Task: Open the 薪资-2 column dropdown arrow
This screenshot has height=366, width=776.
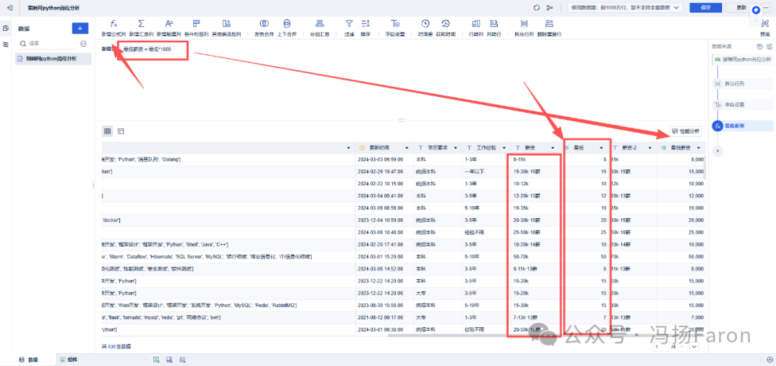Action: click(650, 148)
